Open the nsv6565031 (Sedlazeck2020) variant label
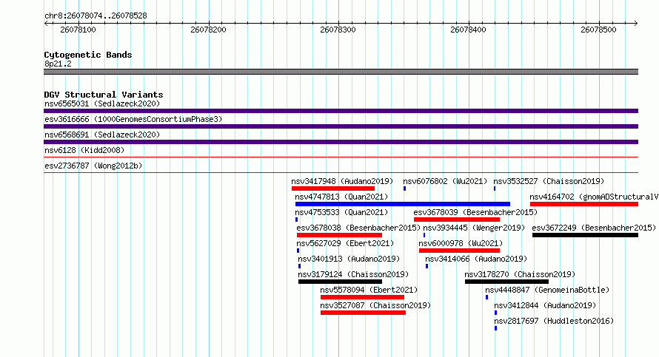Viewport: 659px width, 357px height. click(102, 103)
